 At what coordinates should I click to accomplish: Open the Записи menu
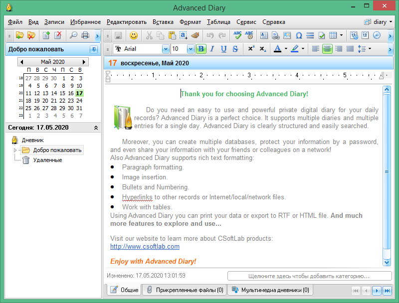click(x=54, y=22)
